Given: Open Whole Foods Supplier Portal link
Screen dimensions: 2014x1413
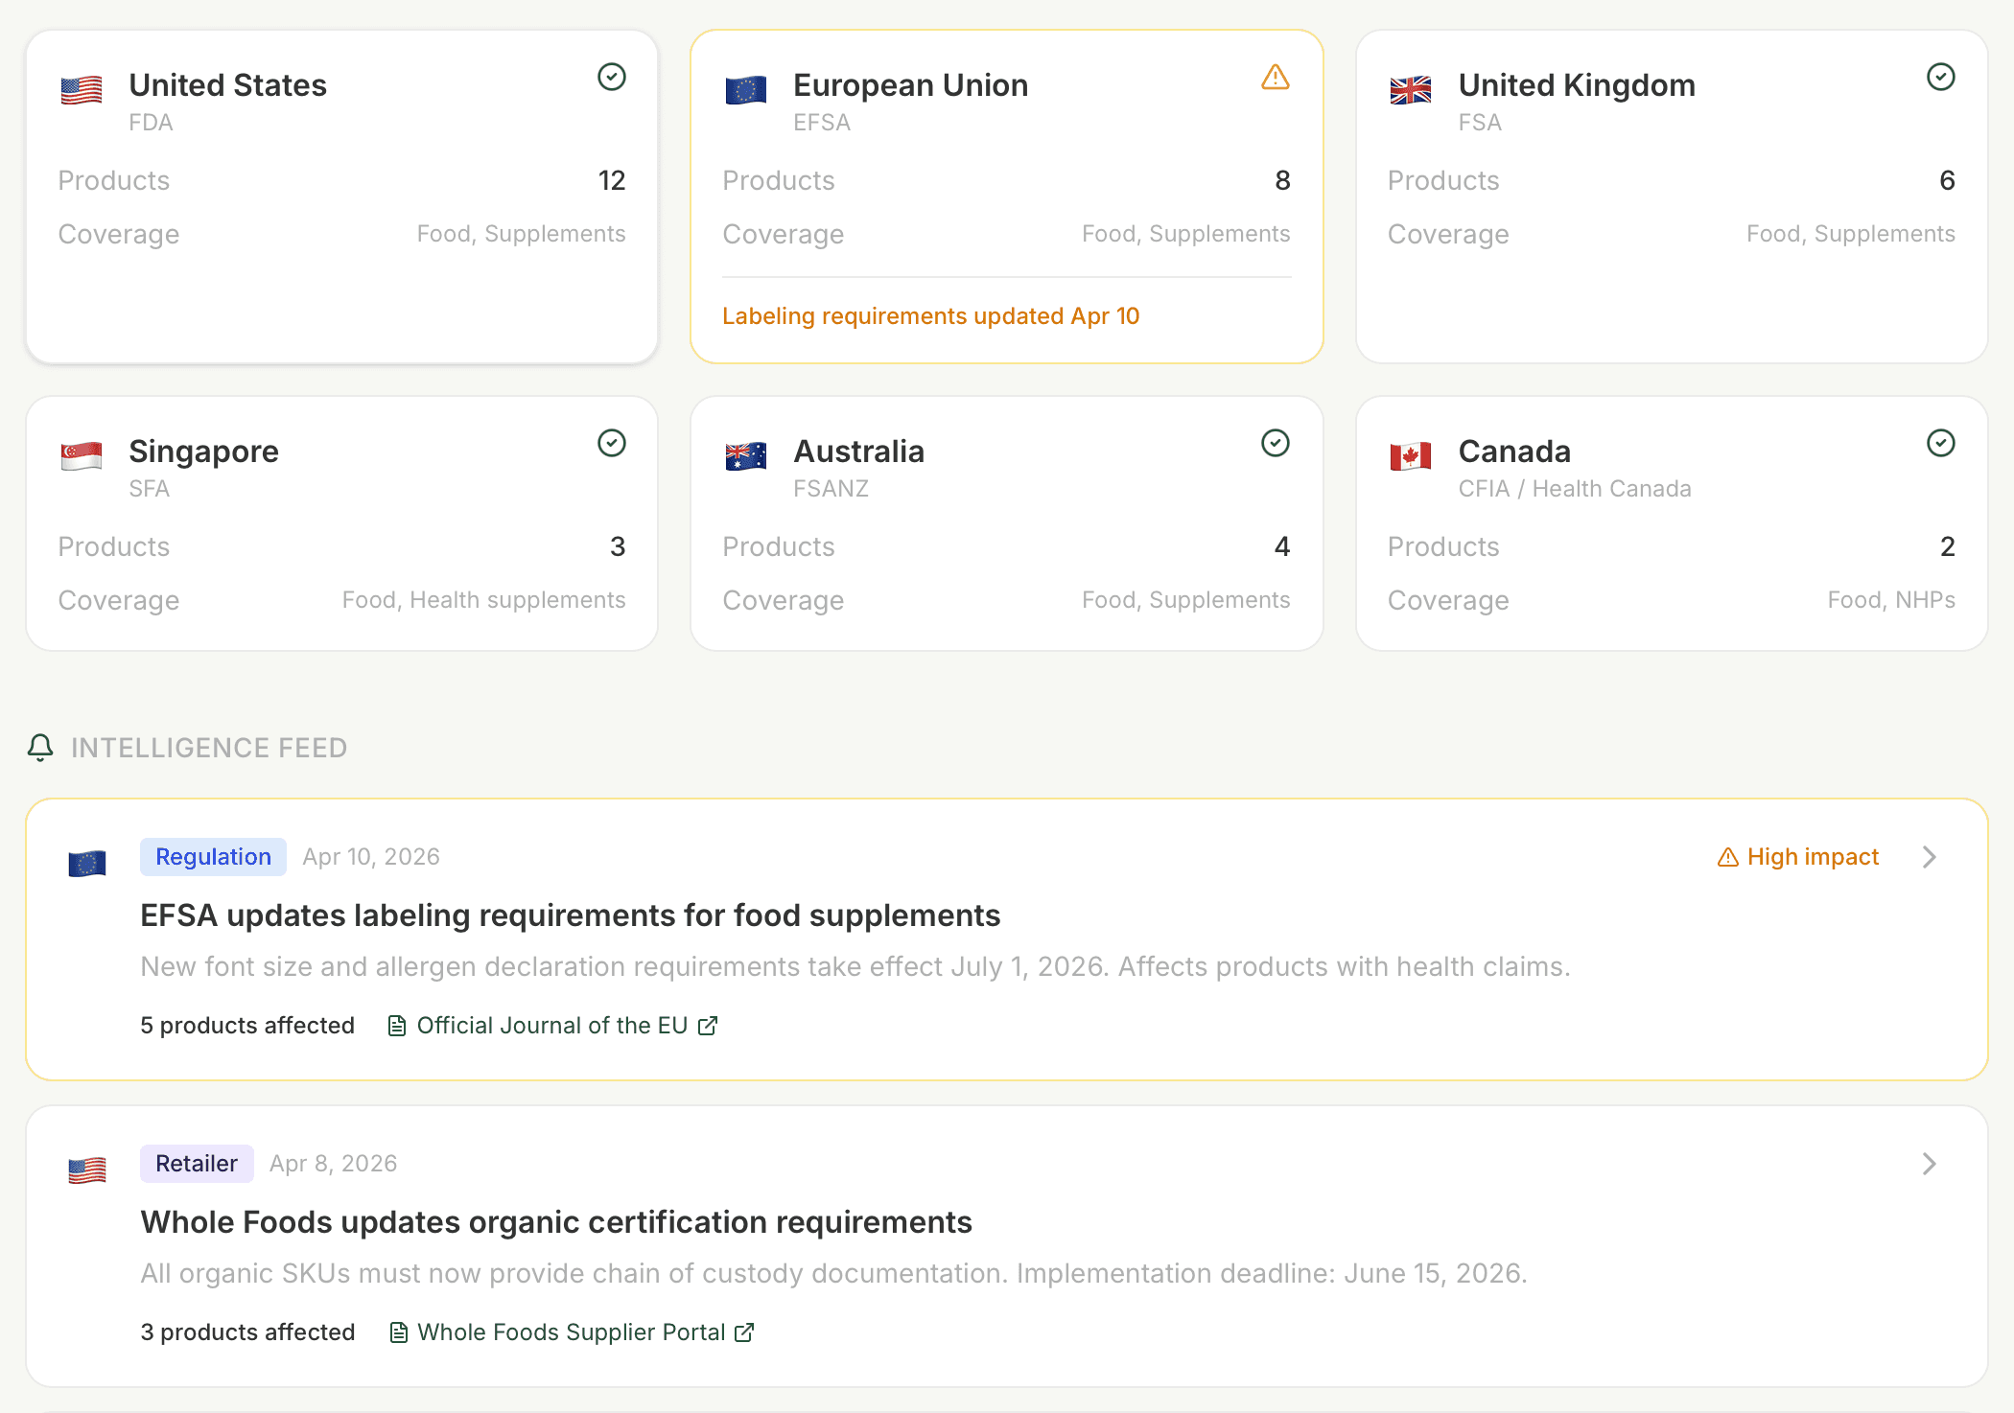Looking at the screenshot, I should point(571,1332).
